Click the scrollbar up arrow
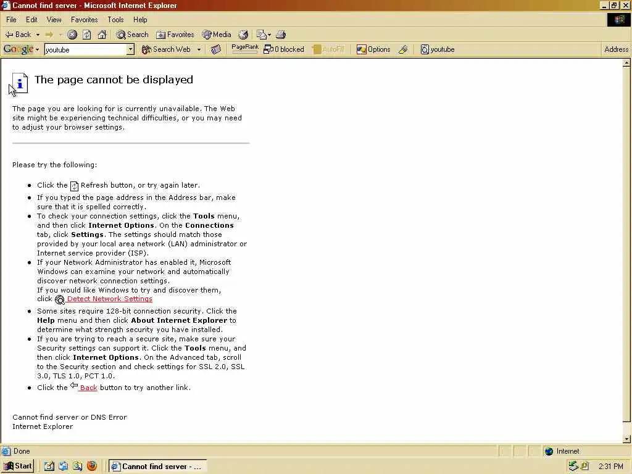Image resolution: width=632 pixels, height=474 pixels. tap(626, 63)
